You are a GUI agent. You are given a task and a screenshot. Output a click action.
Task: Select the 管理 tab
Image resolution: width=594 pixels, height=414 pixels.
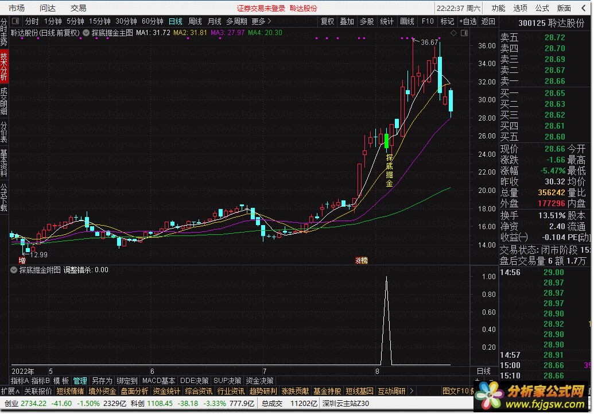(x=80, y=381)
